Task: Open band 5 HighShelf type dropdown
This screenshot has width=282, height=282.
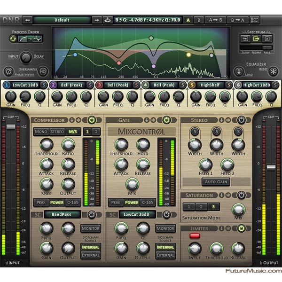Action: (x=210, y=85)
